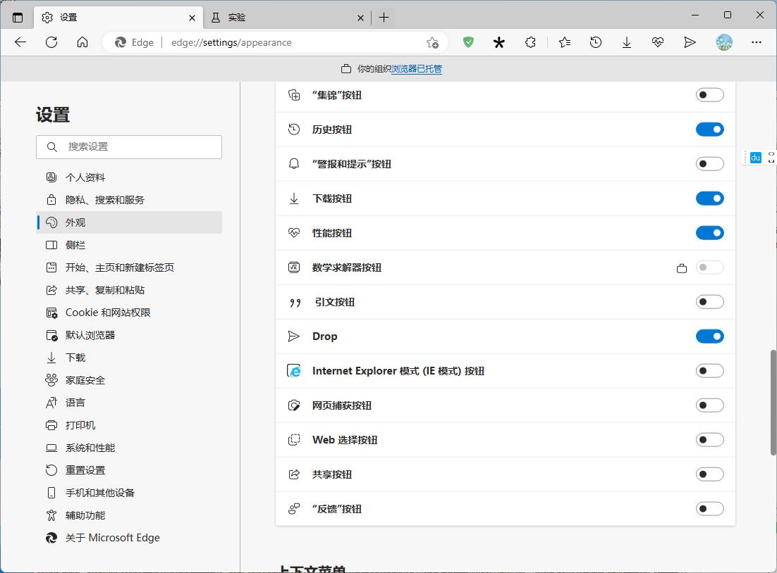This screenshot has width=777, height=573.
Task: Open 隐私、搜索和服务 settings
Action: (129, 200)
